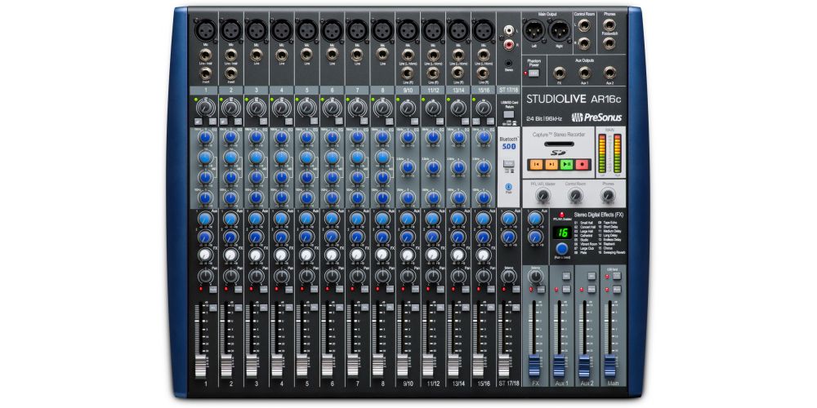Toggle USB Send button on Main strip
Screen dimensions: 817x408
[617, 275]
